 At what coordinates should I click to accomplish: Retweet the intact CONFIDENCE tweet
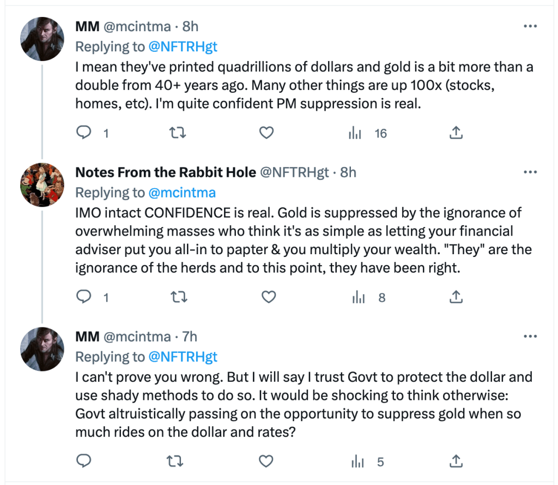point(175,297)
